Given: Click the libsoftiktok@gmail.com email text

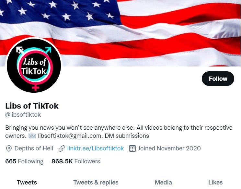Looking at the screenshot, I should point(69,136).
